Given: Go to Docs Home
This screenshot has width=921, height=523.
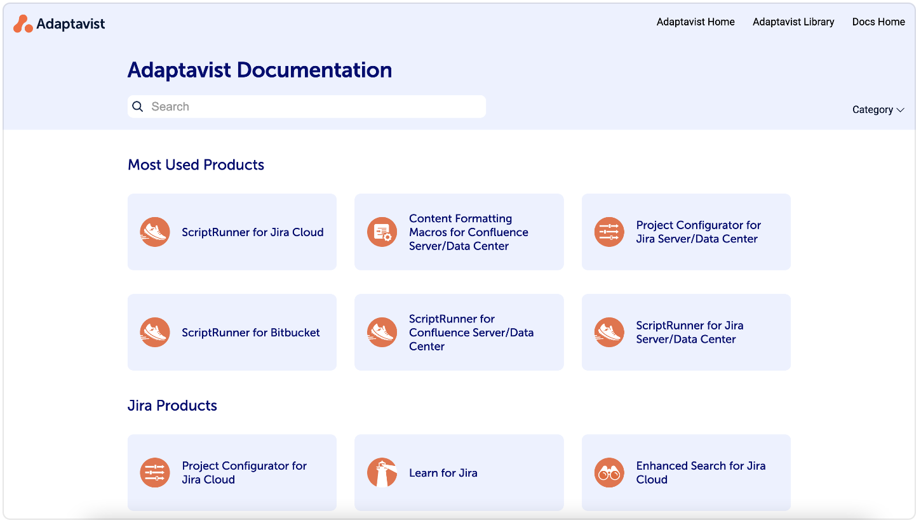Looking at the screenshot, I should (878, 22).
